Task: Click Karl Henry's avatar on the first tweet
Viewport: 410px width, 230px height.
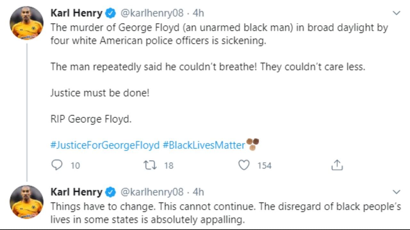Action: (27, 23)
